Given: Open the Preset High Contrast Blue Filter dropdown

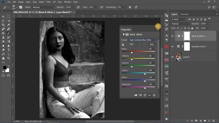Looking at the screenshot, I should pos(142,40).
